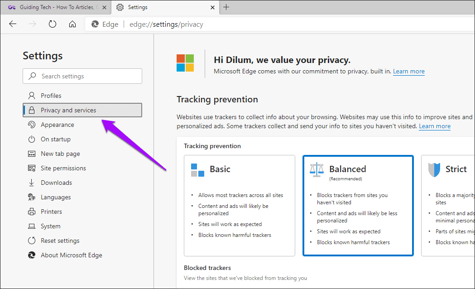Click the laptop icon beside System
Viewport: 475px width, 289px height.
click(x=32, y=226)
